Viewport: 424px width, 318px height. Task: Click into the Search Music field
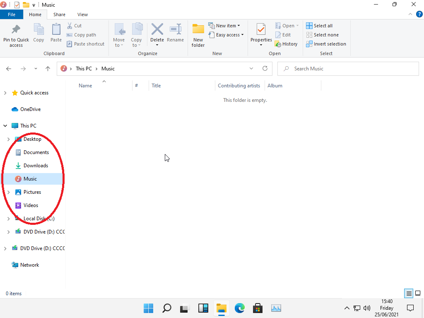pyautogui.click(x=352, y=69)
